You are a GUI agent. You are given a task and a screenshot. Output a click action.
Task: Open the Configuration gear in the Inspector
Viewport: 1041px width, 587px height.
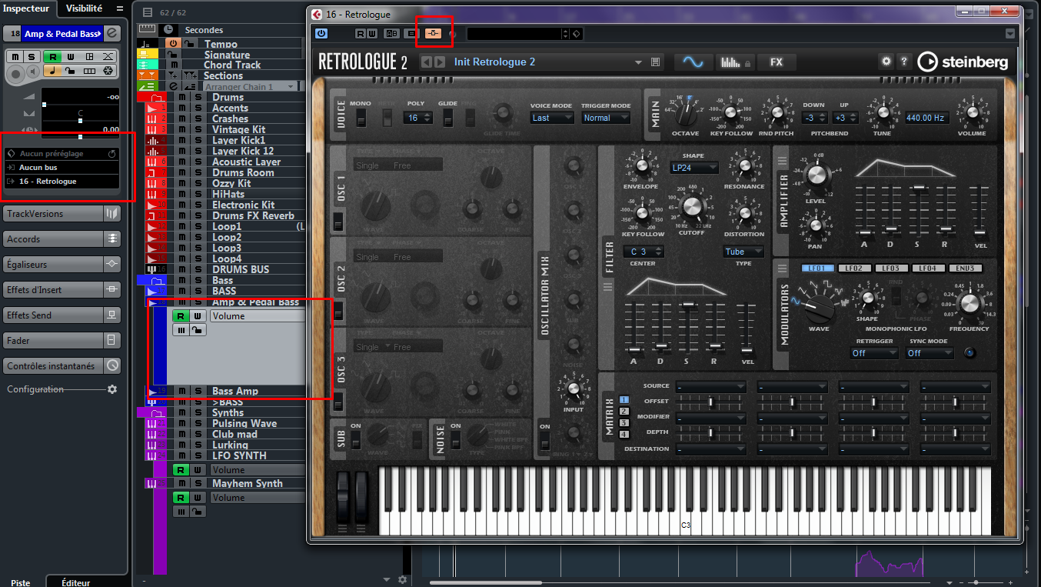[x=112, y=389]
